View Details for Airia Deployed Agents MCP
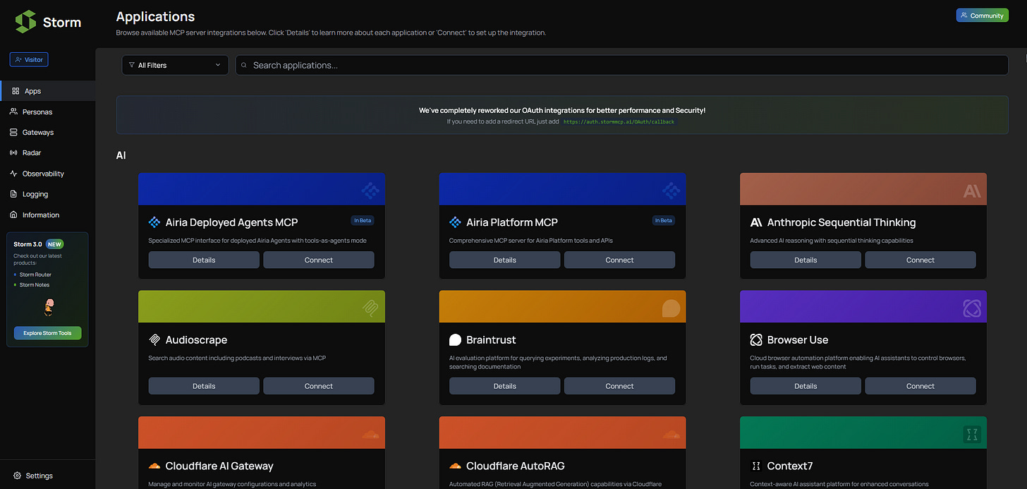The image size is (1027, 489). tap(204, 260)
